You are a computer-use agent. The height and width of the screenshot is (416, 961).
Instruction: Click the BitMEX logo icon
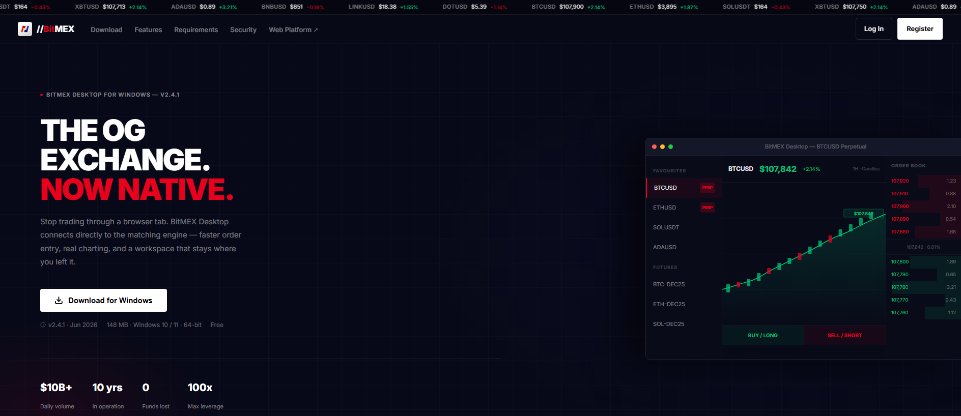(25, 29)
